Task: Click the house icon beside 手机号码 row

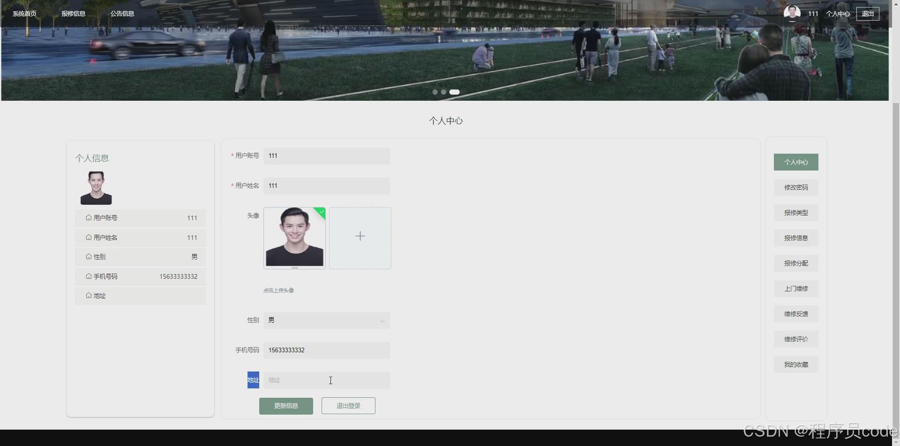Action: [89, 276]
